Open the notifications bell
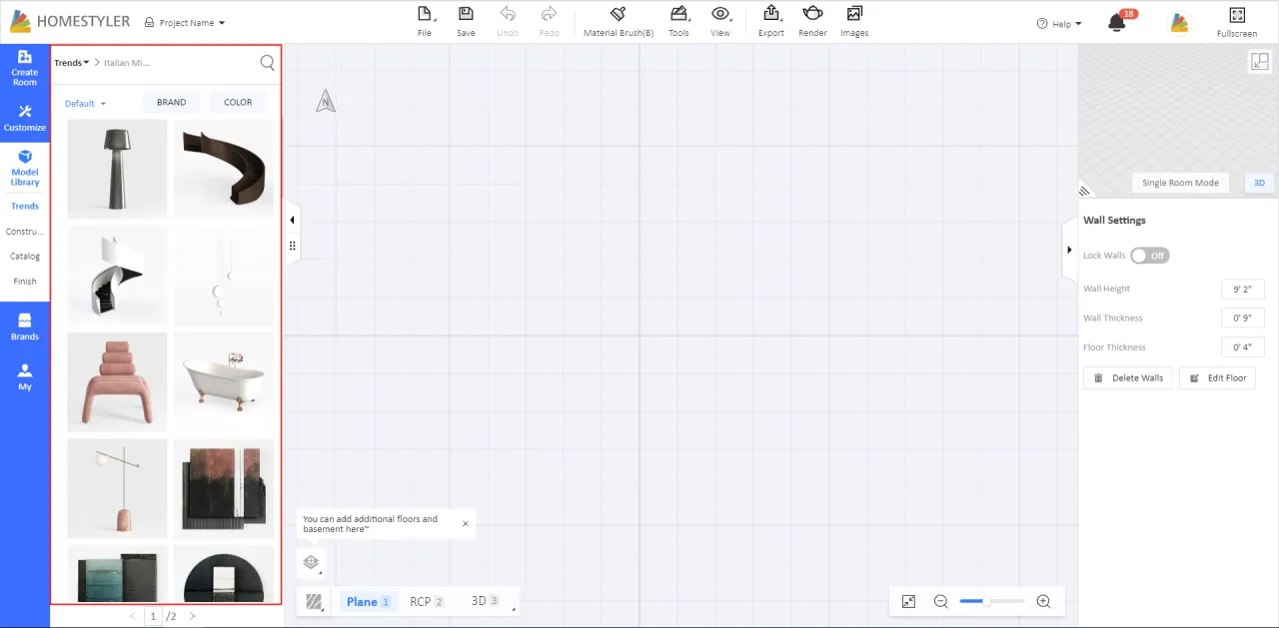Viewport: 1279px width, 628px height. tap(1117, 23)
